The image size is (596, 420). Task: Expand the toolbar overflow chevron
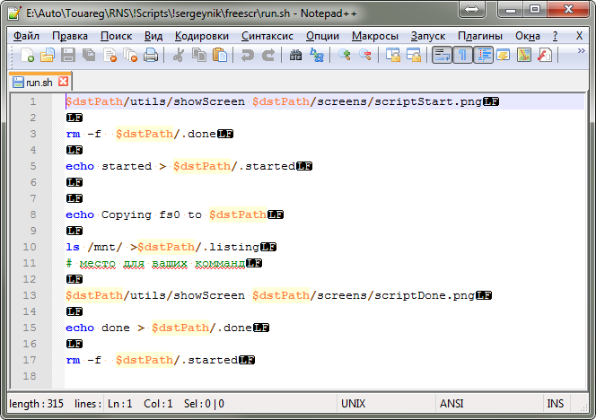pos(567,54)
